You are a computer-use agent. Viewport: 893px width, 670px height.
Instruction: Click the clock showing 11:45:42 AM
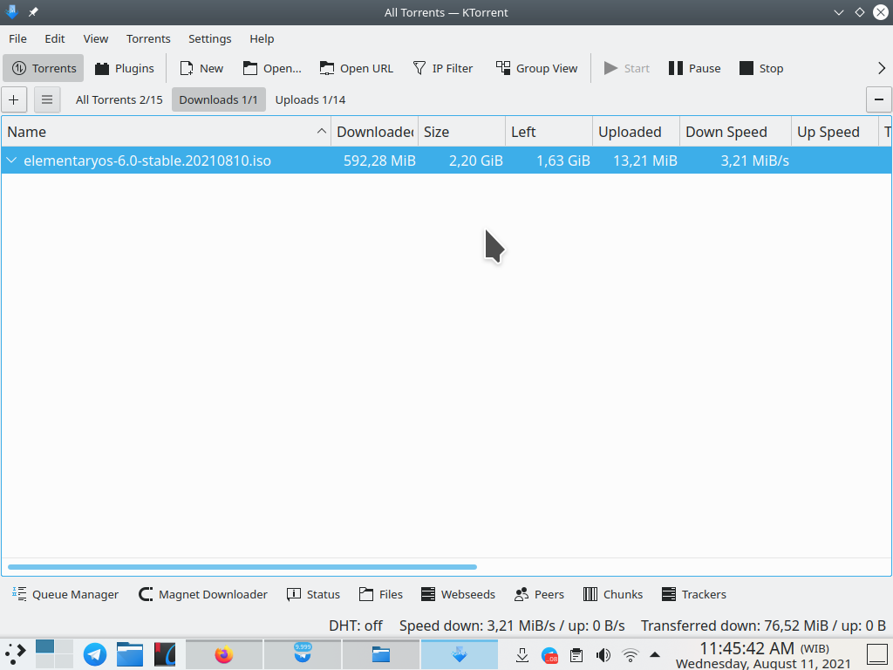(x=763, y=655)
